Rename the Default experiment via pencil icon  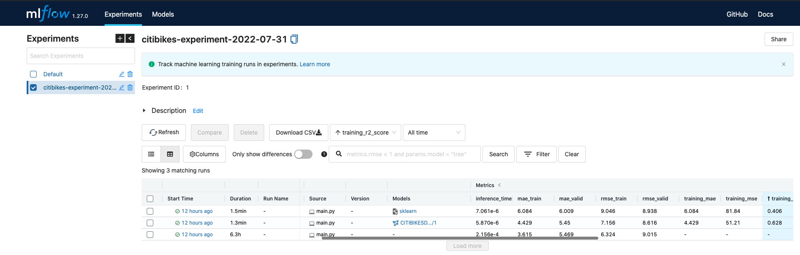[122, 74]
